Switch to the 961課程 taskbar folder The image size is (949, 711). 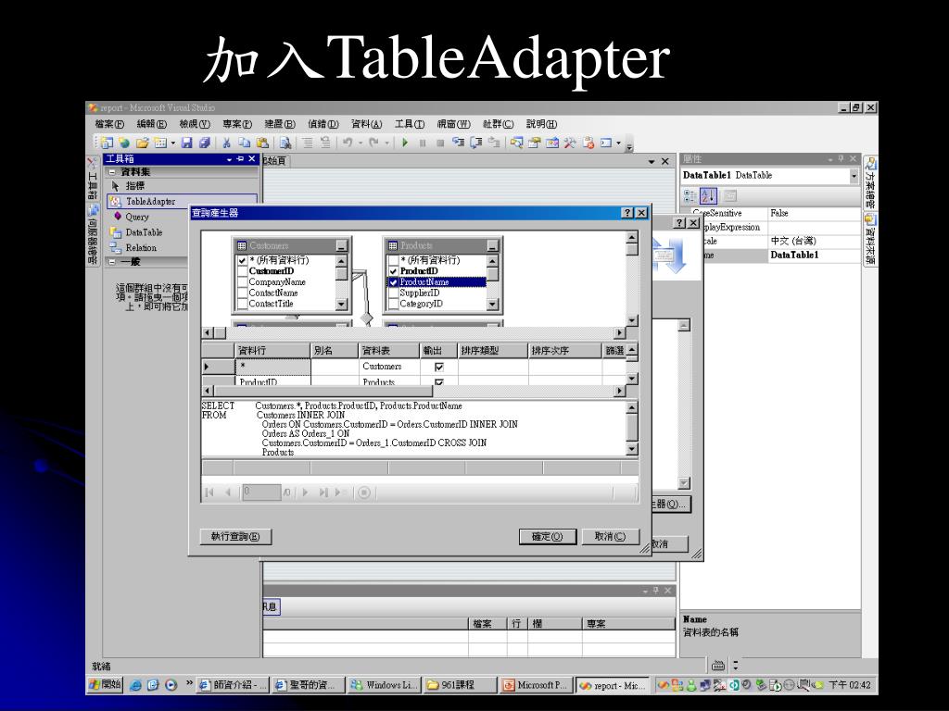click(x=460, y=685)
